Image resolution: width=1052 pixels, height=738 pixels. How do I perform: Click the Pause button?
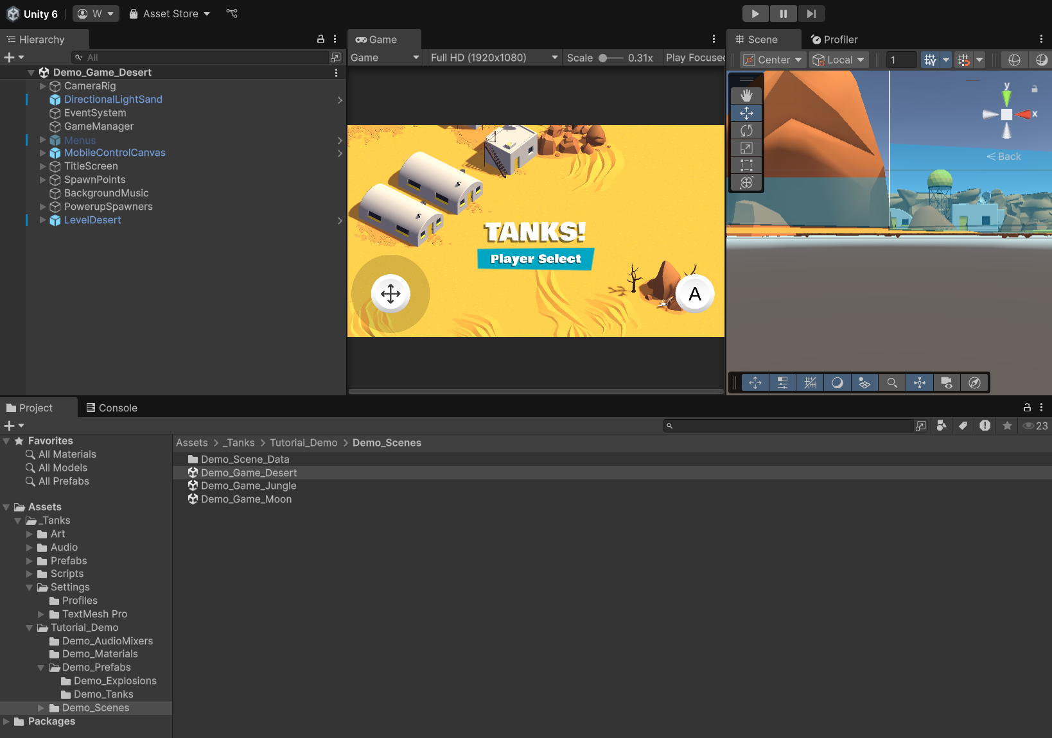[x=784, y=13]
